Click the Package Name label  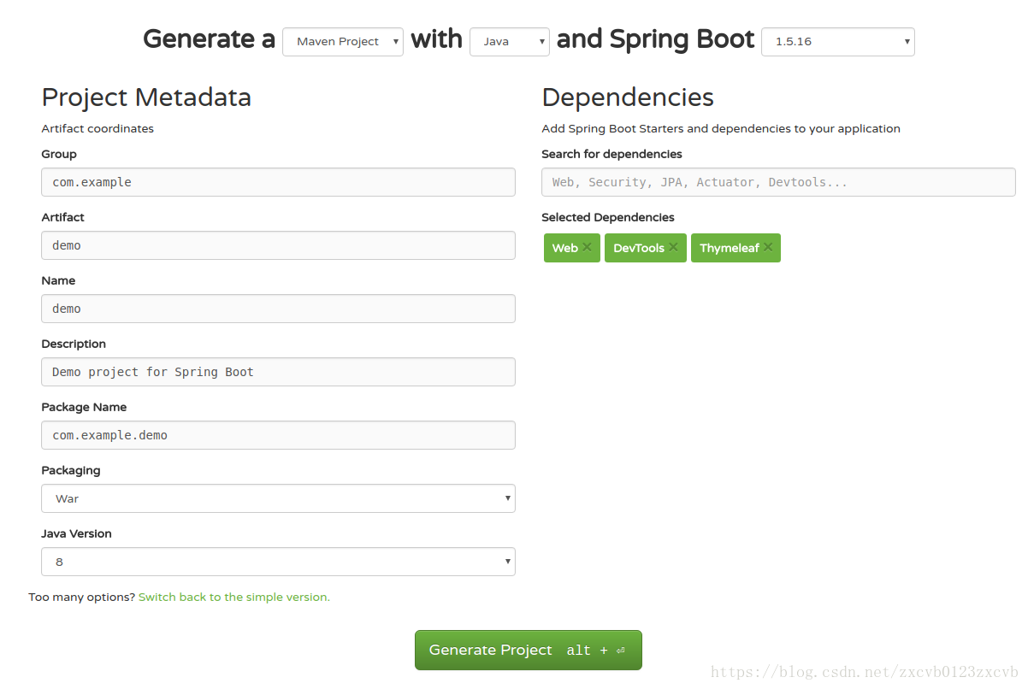point(84,408)
